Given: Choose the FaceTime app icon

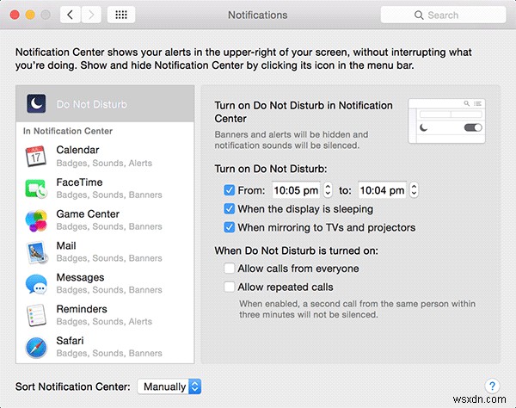Looking at the screenshot, I should coord(36,188).
